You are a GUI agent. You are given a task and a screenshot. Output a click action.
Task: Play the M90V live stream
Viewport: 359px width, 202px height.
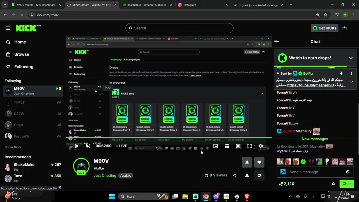pos(77,146)
